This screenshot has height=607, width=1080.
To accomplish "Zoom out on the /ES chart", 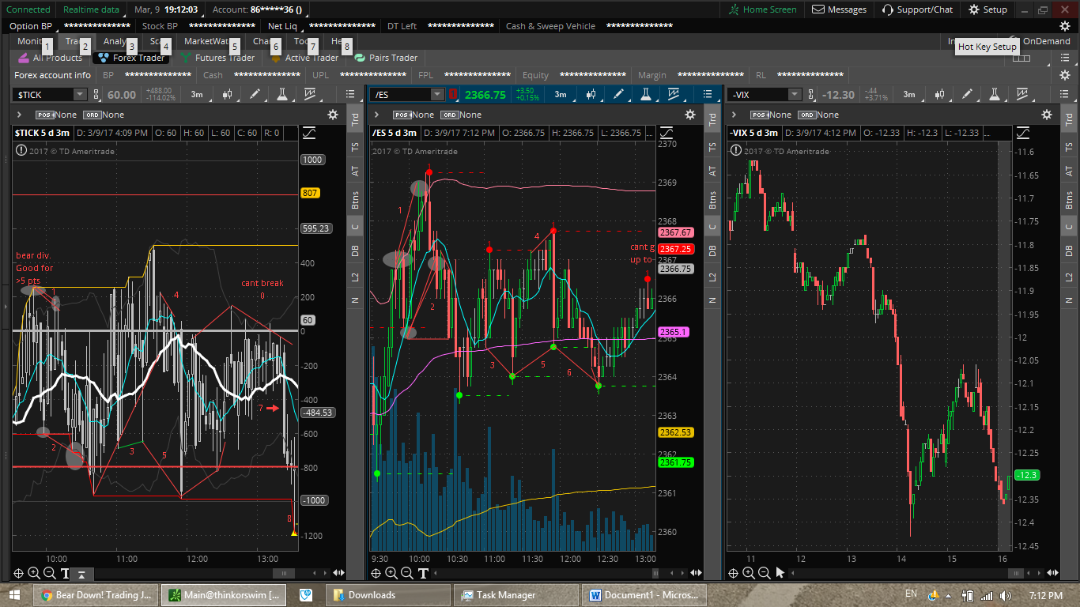I will point(407,573).
